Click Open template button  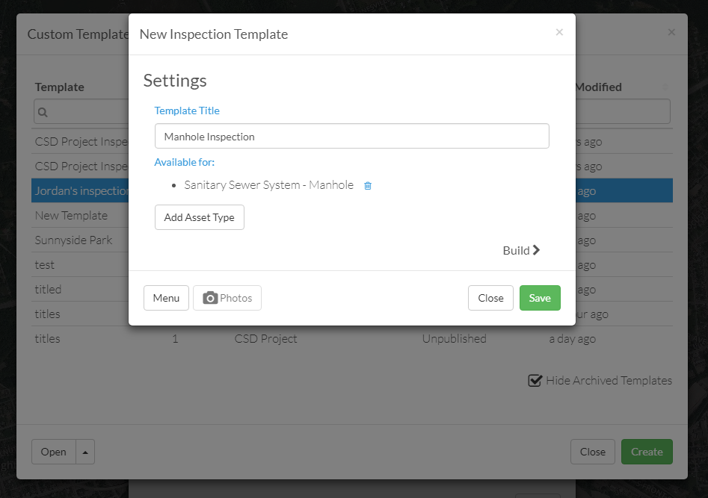tap(53, 452)
